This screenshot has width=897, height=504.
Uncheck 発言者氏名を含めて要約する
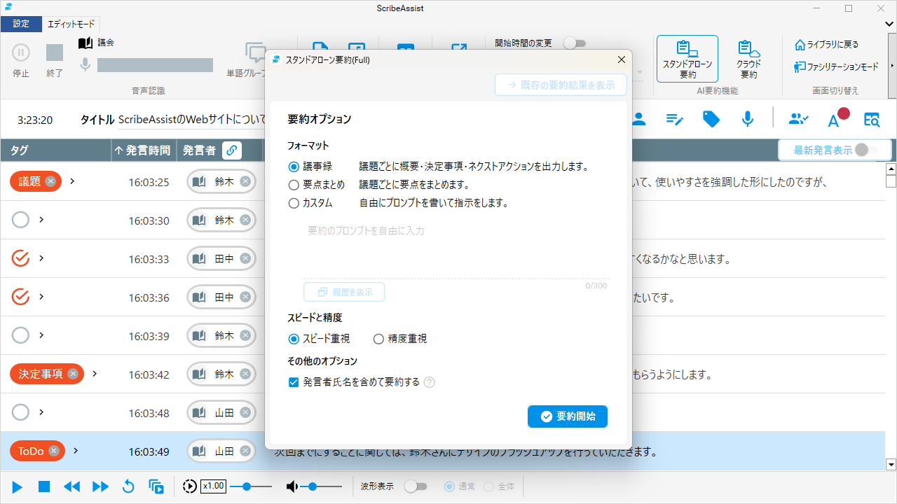click(294, 382)
